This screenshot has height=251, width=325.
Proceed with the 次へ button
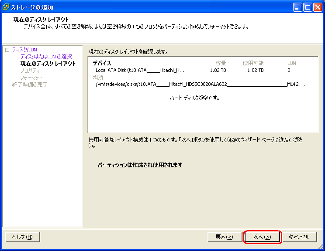(262, 237)
